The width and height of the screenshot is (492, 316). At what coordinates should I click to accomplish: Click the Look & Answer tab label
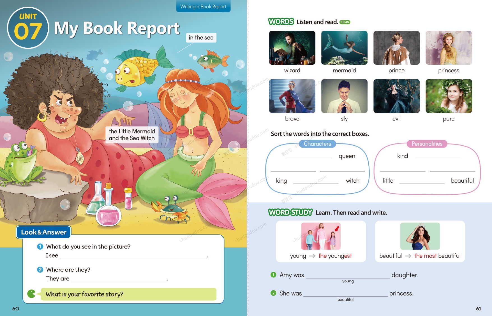(44, 232)
